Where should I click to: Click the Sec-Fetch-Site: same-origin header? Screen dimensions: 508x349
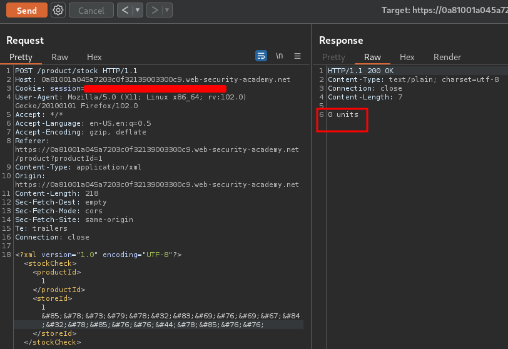click(x=74, y=220)
